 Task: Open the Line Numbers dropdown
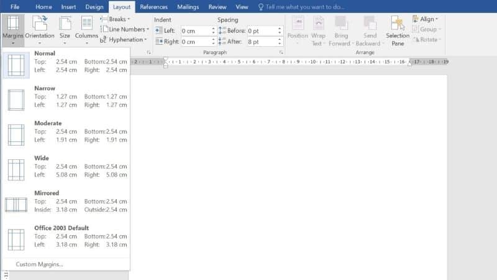pyautogui.click(x=125, y=29)
